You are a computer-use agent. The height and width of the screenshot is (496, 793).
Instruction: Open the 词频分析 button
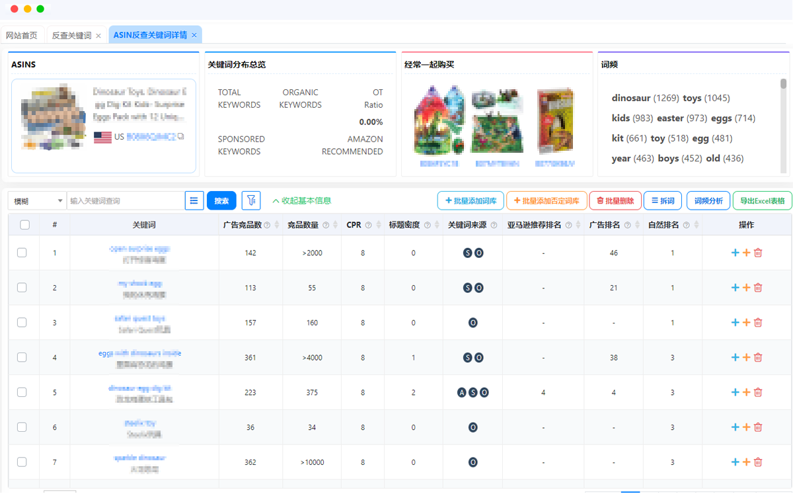pyautogui.click(x=708, y=200)
